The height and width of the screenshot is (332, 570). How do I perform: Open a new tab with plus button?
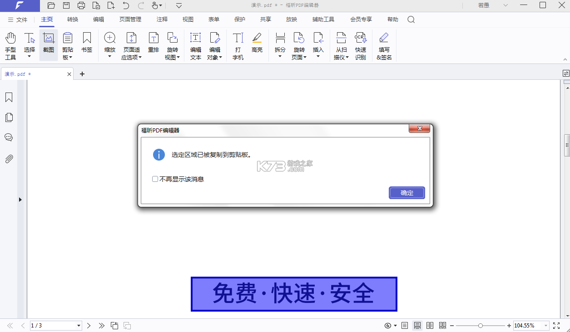point(82,74)
